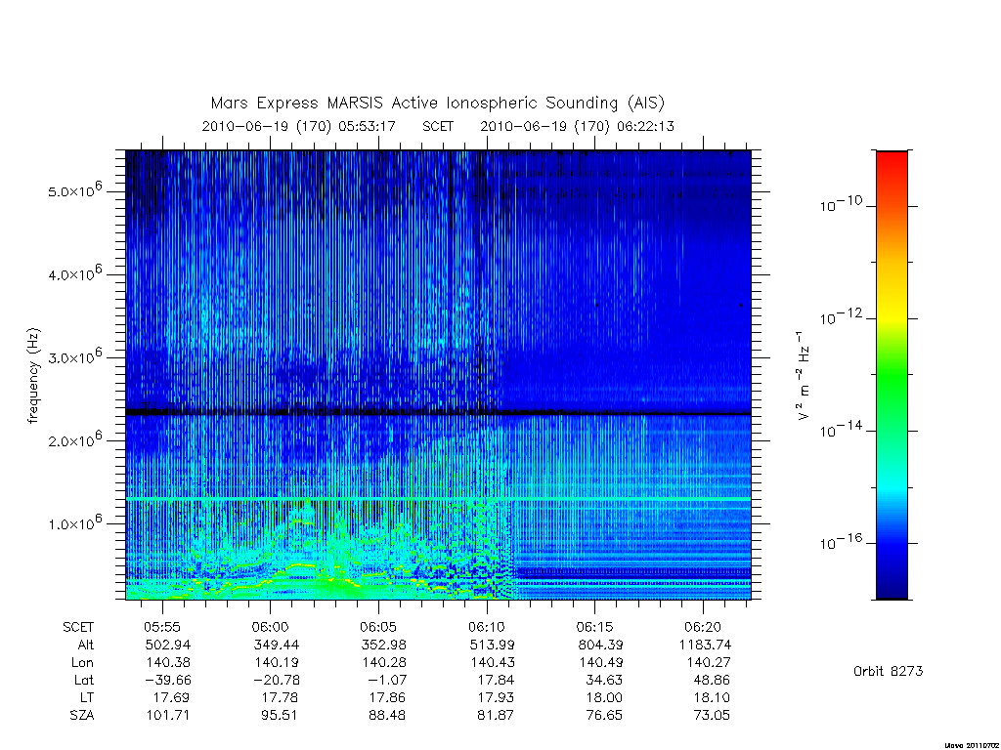
Task: Click the SZA value 101.71
Action: (x=167, y=716)
